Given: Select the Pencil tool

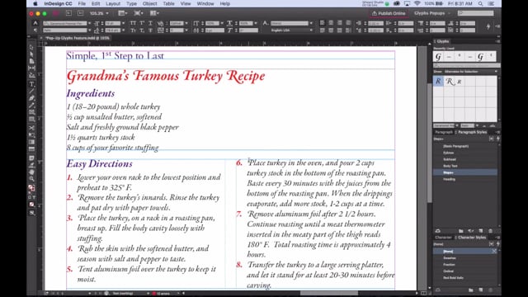Looking at the screenshot, I should [x=31, y=105].
